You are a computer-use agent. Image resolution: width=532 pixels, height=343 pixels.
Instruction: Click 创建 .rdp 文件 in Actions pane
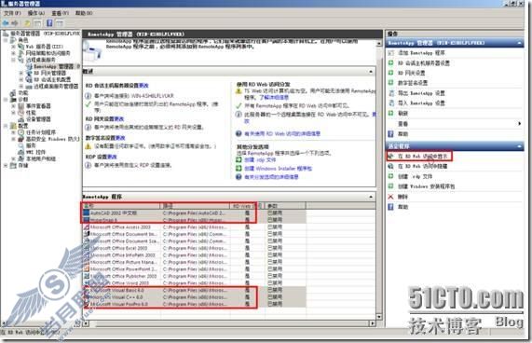click(x=416, y=176)
